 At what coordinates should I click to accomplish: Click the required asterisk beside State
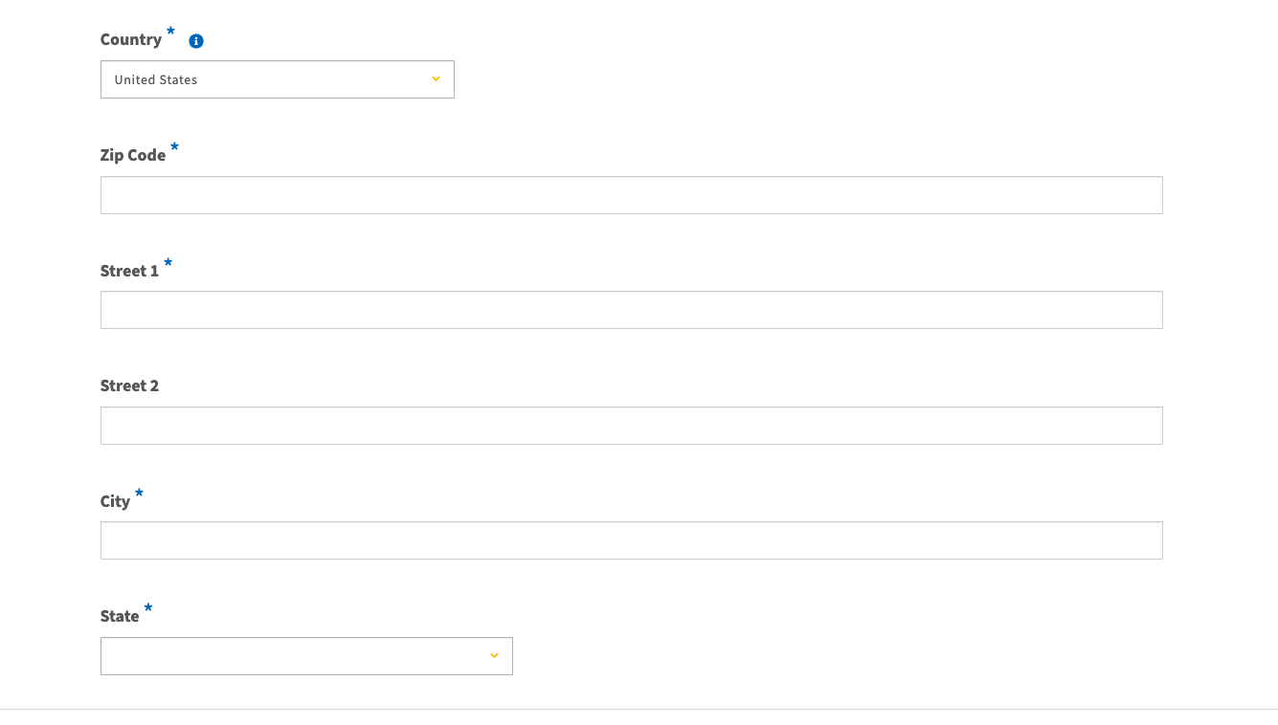pos(147,608)
